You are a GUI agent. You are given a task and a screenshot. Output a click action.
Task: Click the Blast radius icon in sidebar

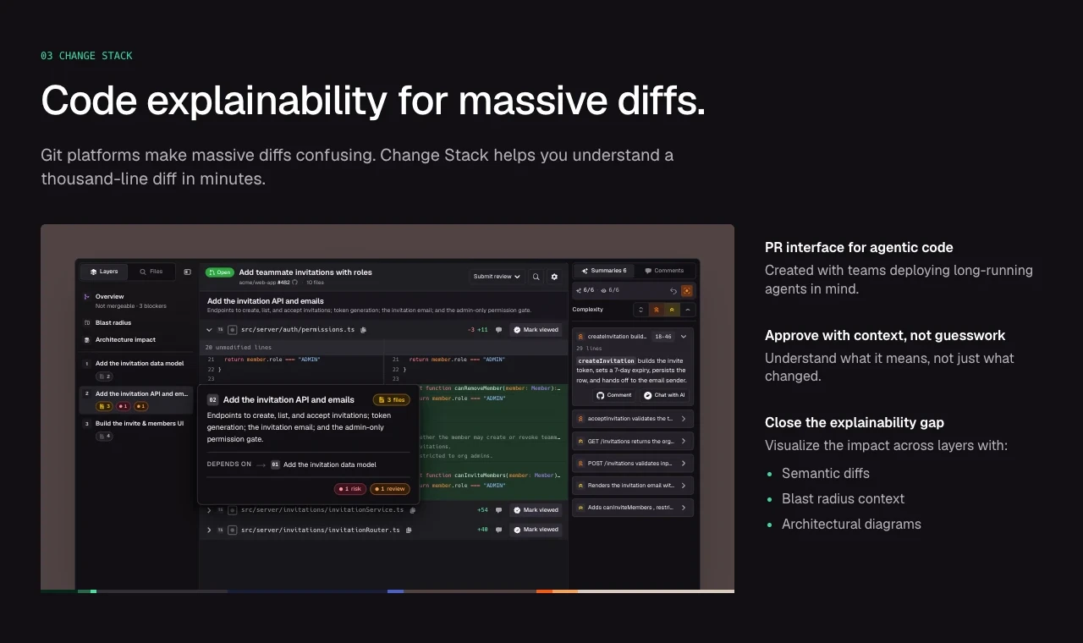pos(87,323)
